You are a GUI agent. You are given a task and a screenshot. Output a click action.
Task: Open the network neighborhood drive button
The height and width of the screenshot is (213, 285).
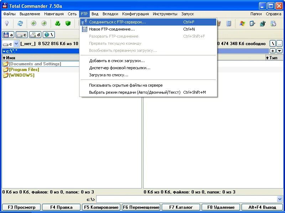point(49,34)
